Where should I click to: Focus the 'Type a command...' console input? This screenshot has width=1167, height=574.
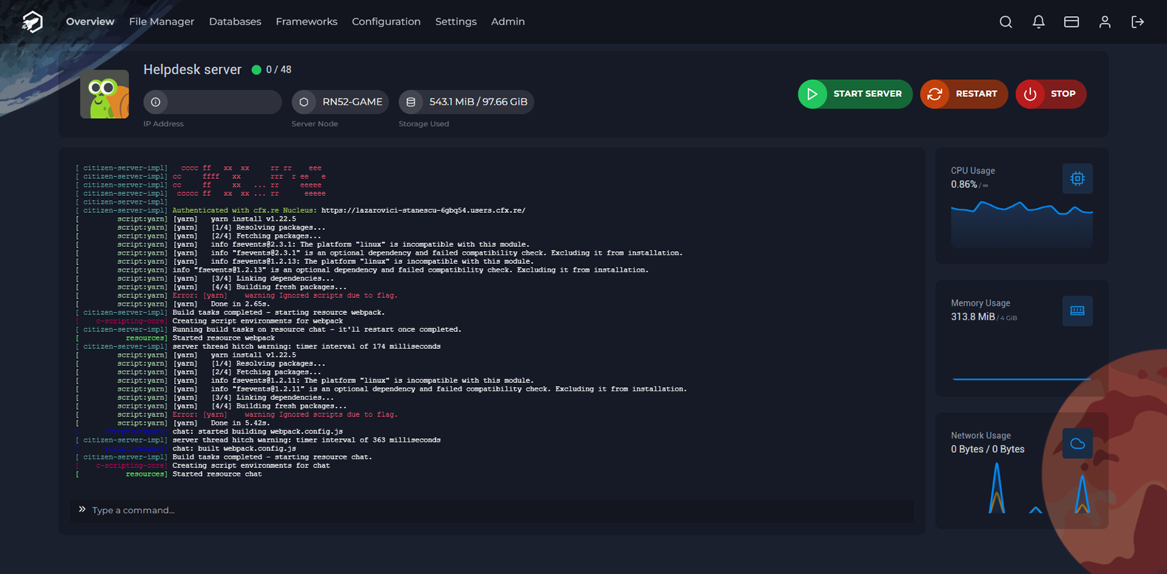click(492, 510)
